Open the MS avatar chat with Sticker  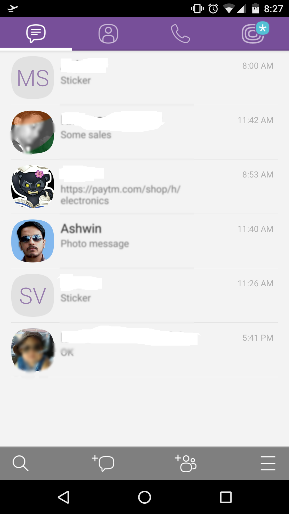pyautogui.click(x=144, y=78)
